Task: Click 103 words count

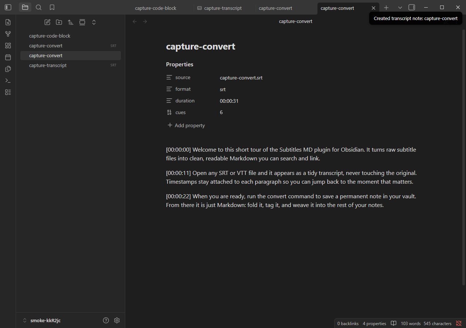Action: [411, 323]
